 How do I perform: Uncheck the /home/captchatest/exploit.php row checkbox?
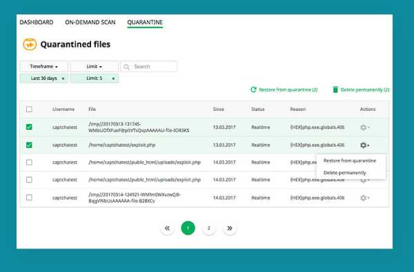[x=29, y=145]
